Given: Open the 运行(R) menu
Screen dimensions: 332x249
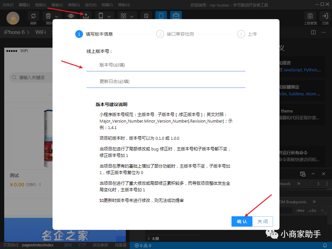Looking at the screenshot, I should tap(91, 5).
